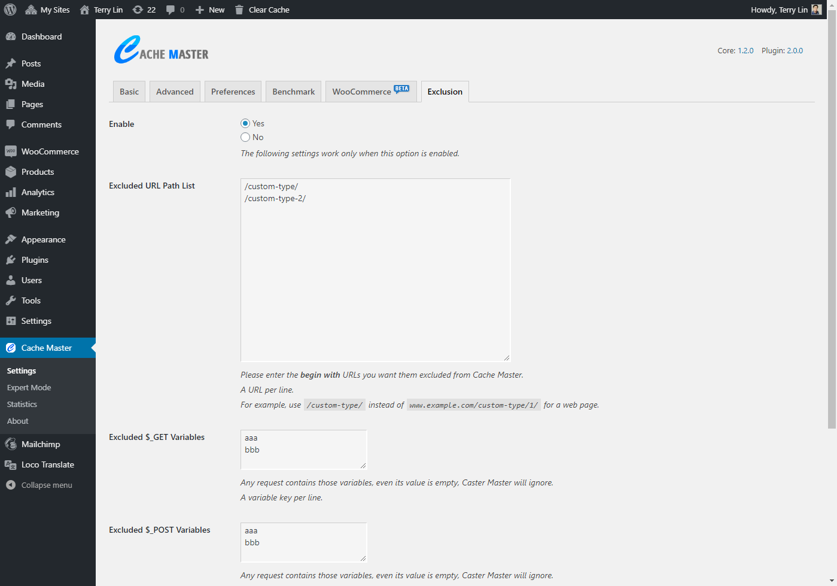Open the comments bubble icon in admin bar

[x=171, y=10]
